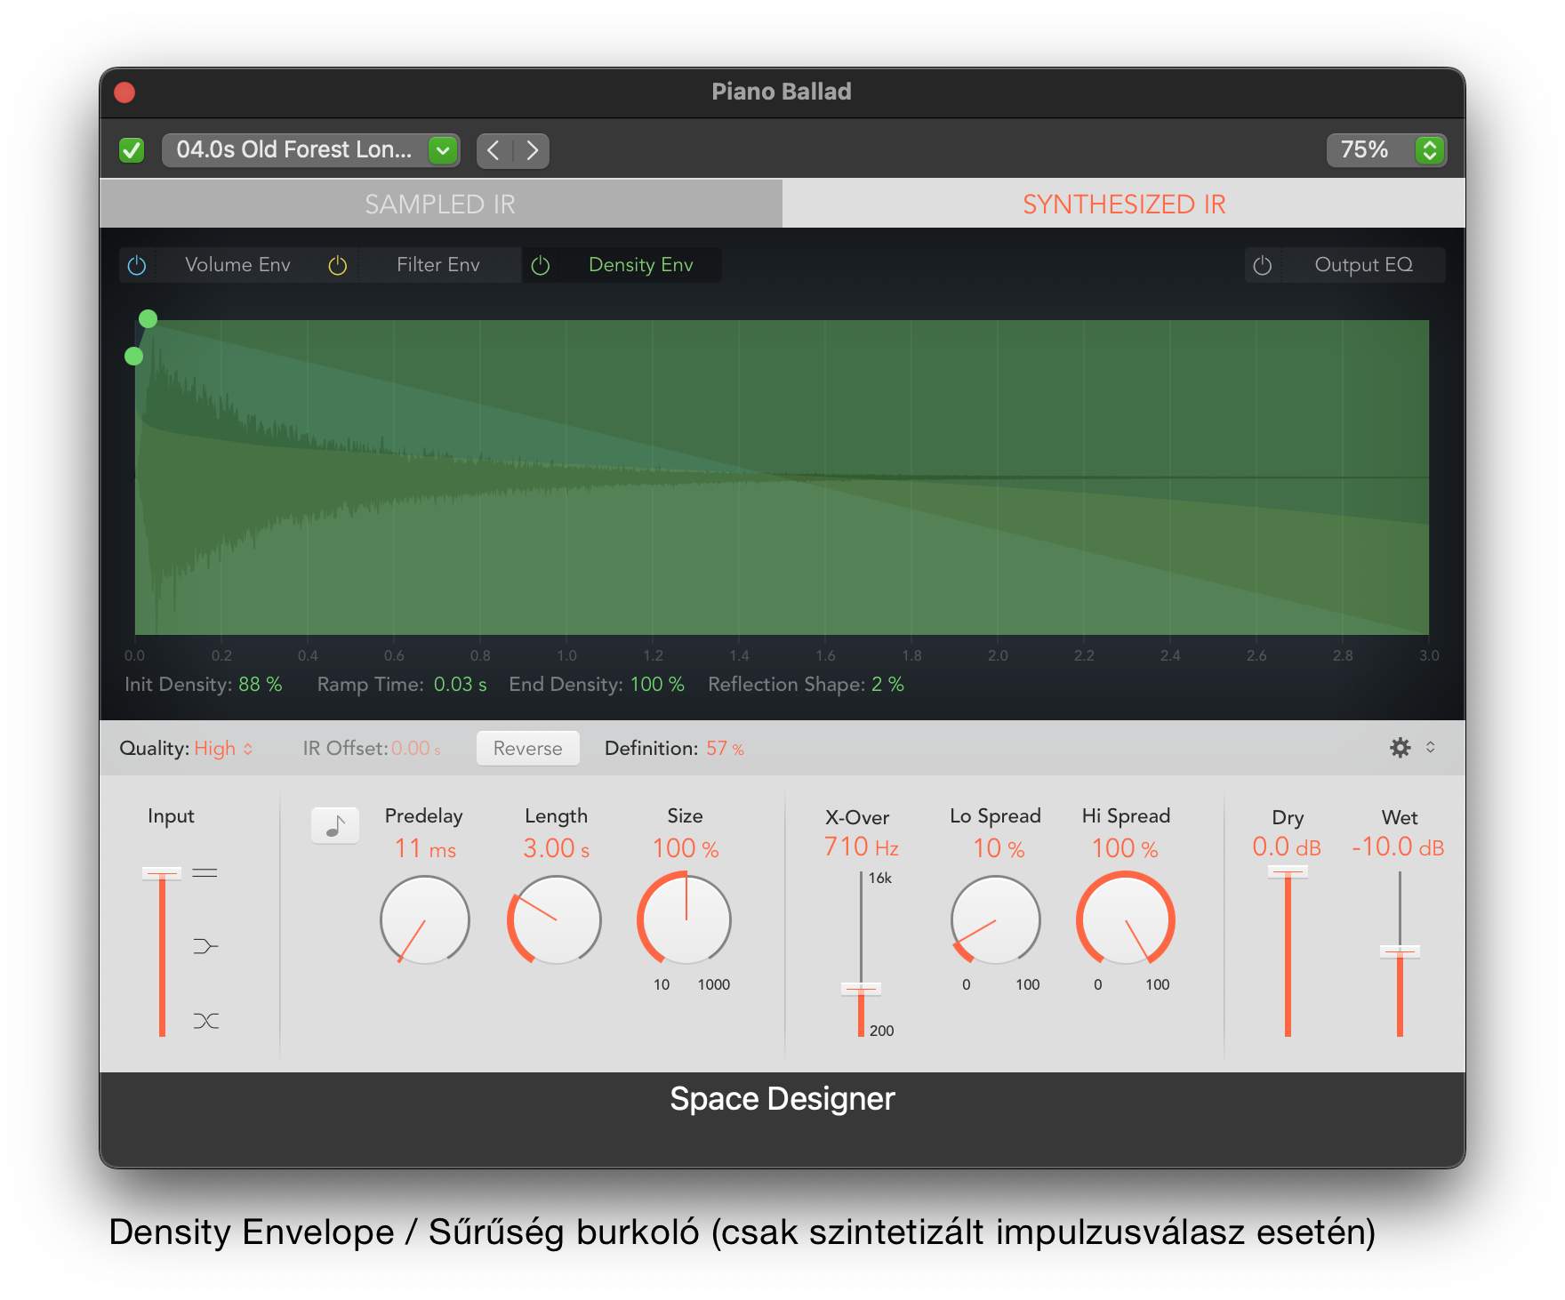Click the Predelay 11 ms value

coord(425,849)
